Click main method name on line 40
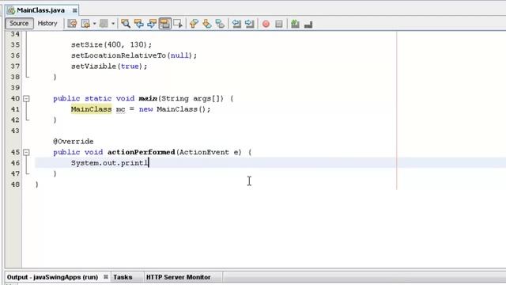The width and height of the screenshot is (506, 285). click(148, 98)
